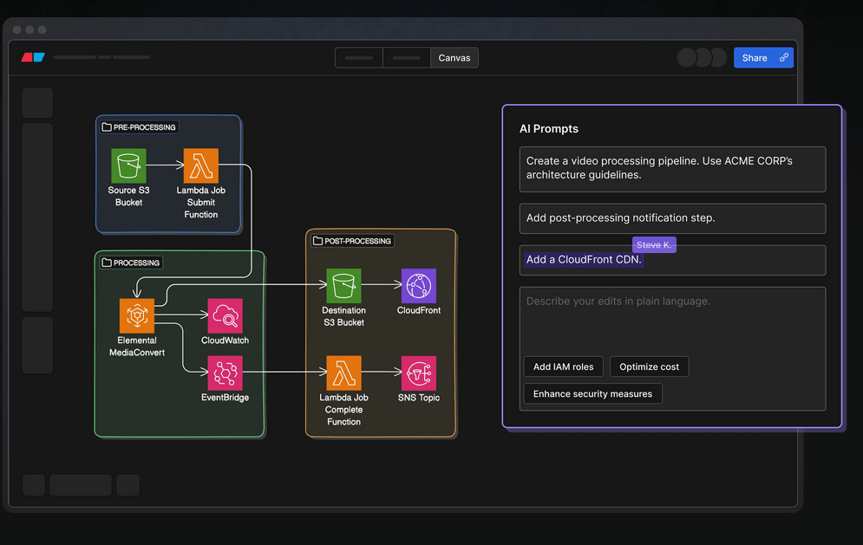
Task: Click the Optimize cost suggestion
Action: pyautogui.click(x=650, y=367)
